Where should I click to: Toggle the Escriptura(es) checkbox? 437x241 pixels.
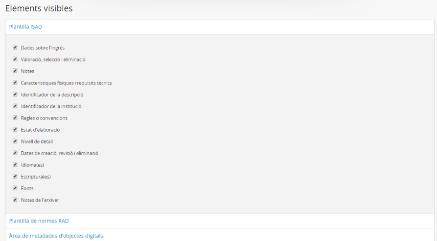pyautogui.click(x=15, y=176)
